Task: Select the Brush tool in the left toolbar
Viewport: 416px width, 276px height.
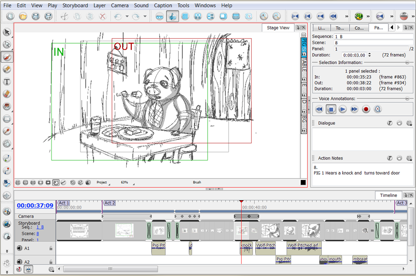Action: (x=6, y=57)
